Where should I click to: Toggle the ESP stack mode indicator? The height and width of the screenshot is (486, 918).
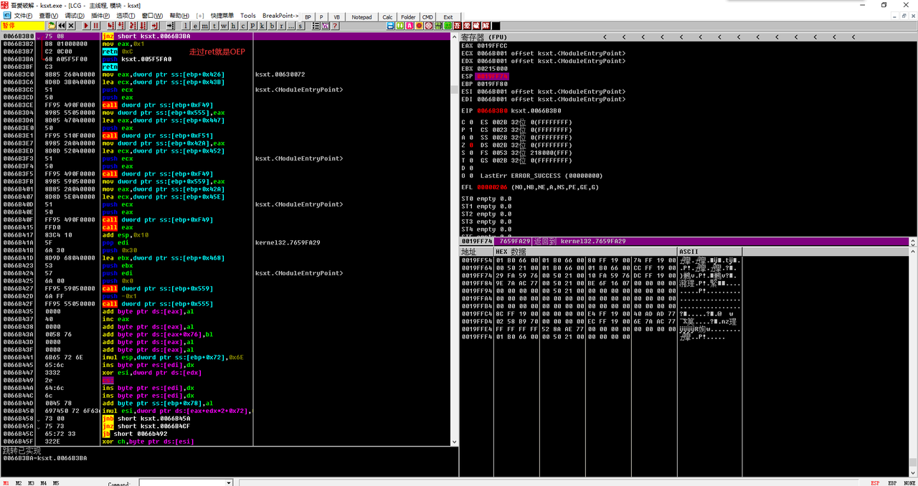click(x=875, y=483)
